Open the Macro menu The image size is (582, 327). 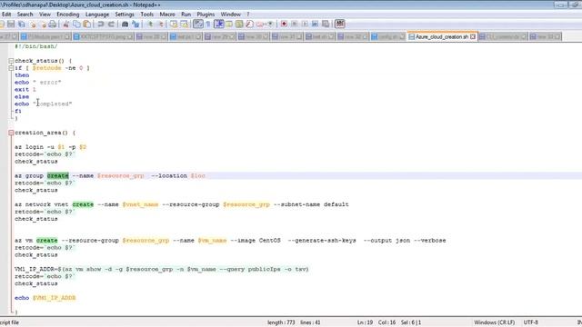(x=167, y=15)
